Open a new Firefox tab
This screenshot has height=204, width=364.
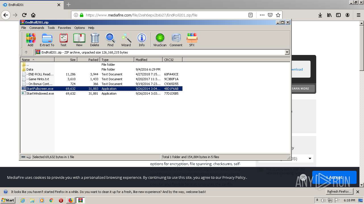(69, 5)
